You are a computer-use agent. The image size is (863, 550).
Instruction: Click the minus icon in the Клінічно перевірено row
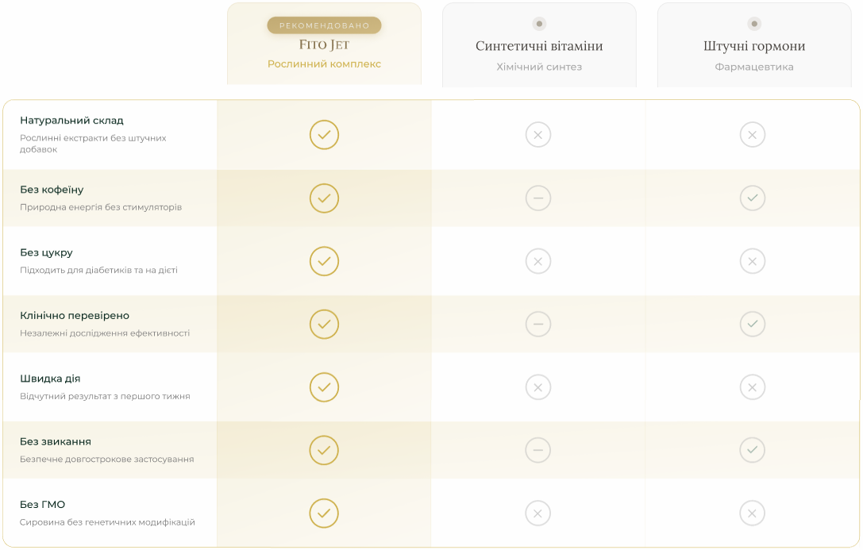(538, 324)
